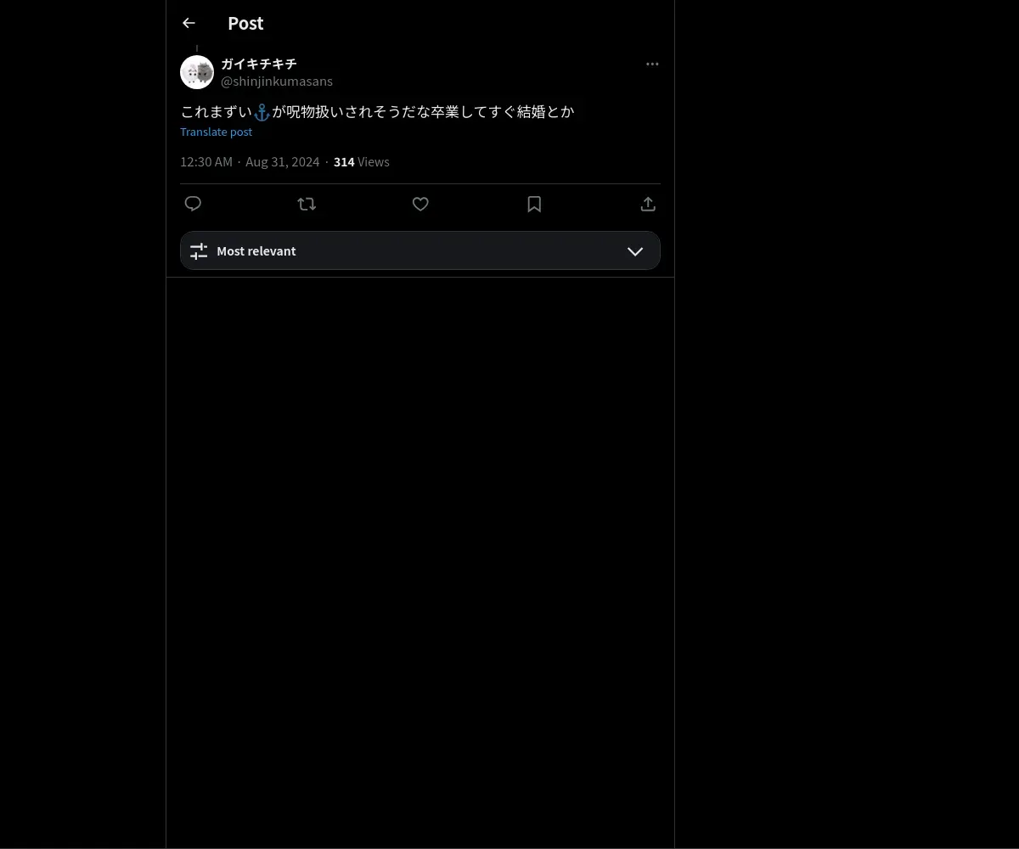The height and width of the screenshot is (849, 1019).
Task: Click the Post header title
Action: click(x=245, y=23)
